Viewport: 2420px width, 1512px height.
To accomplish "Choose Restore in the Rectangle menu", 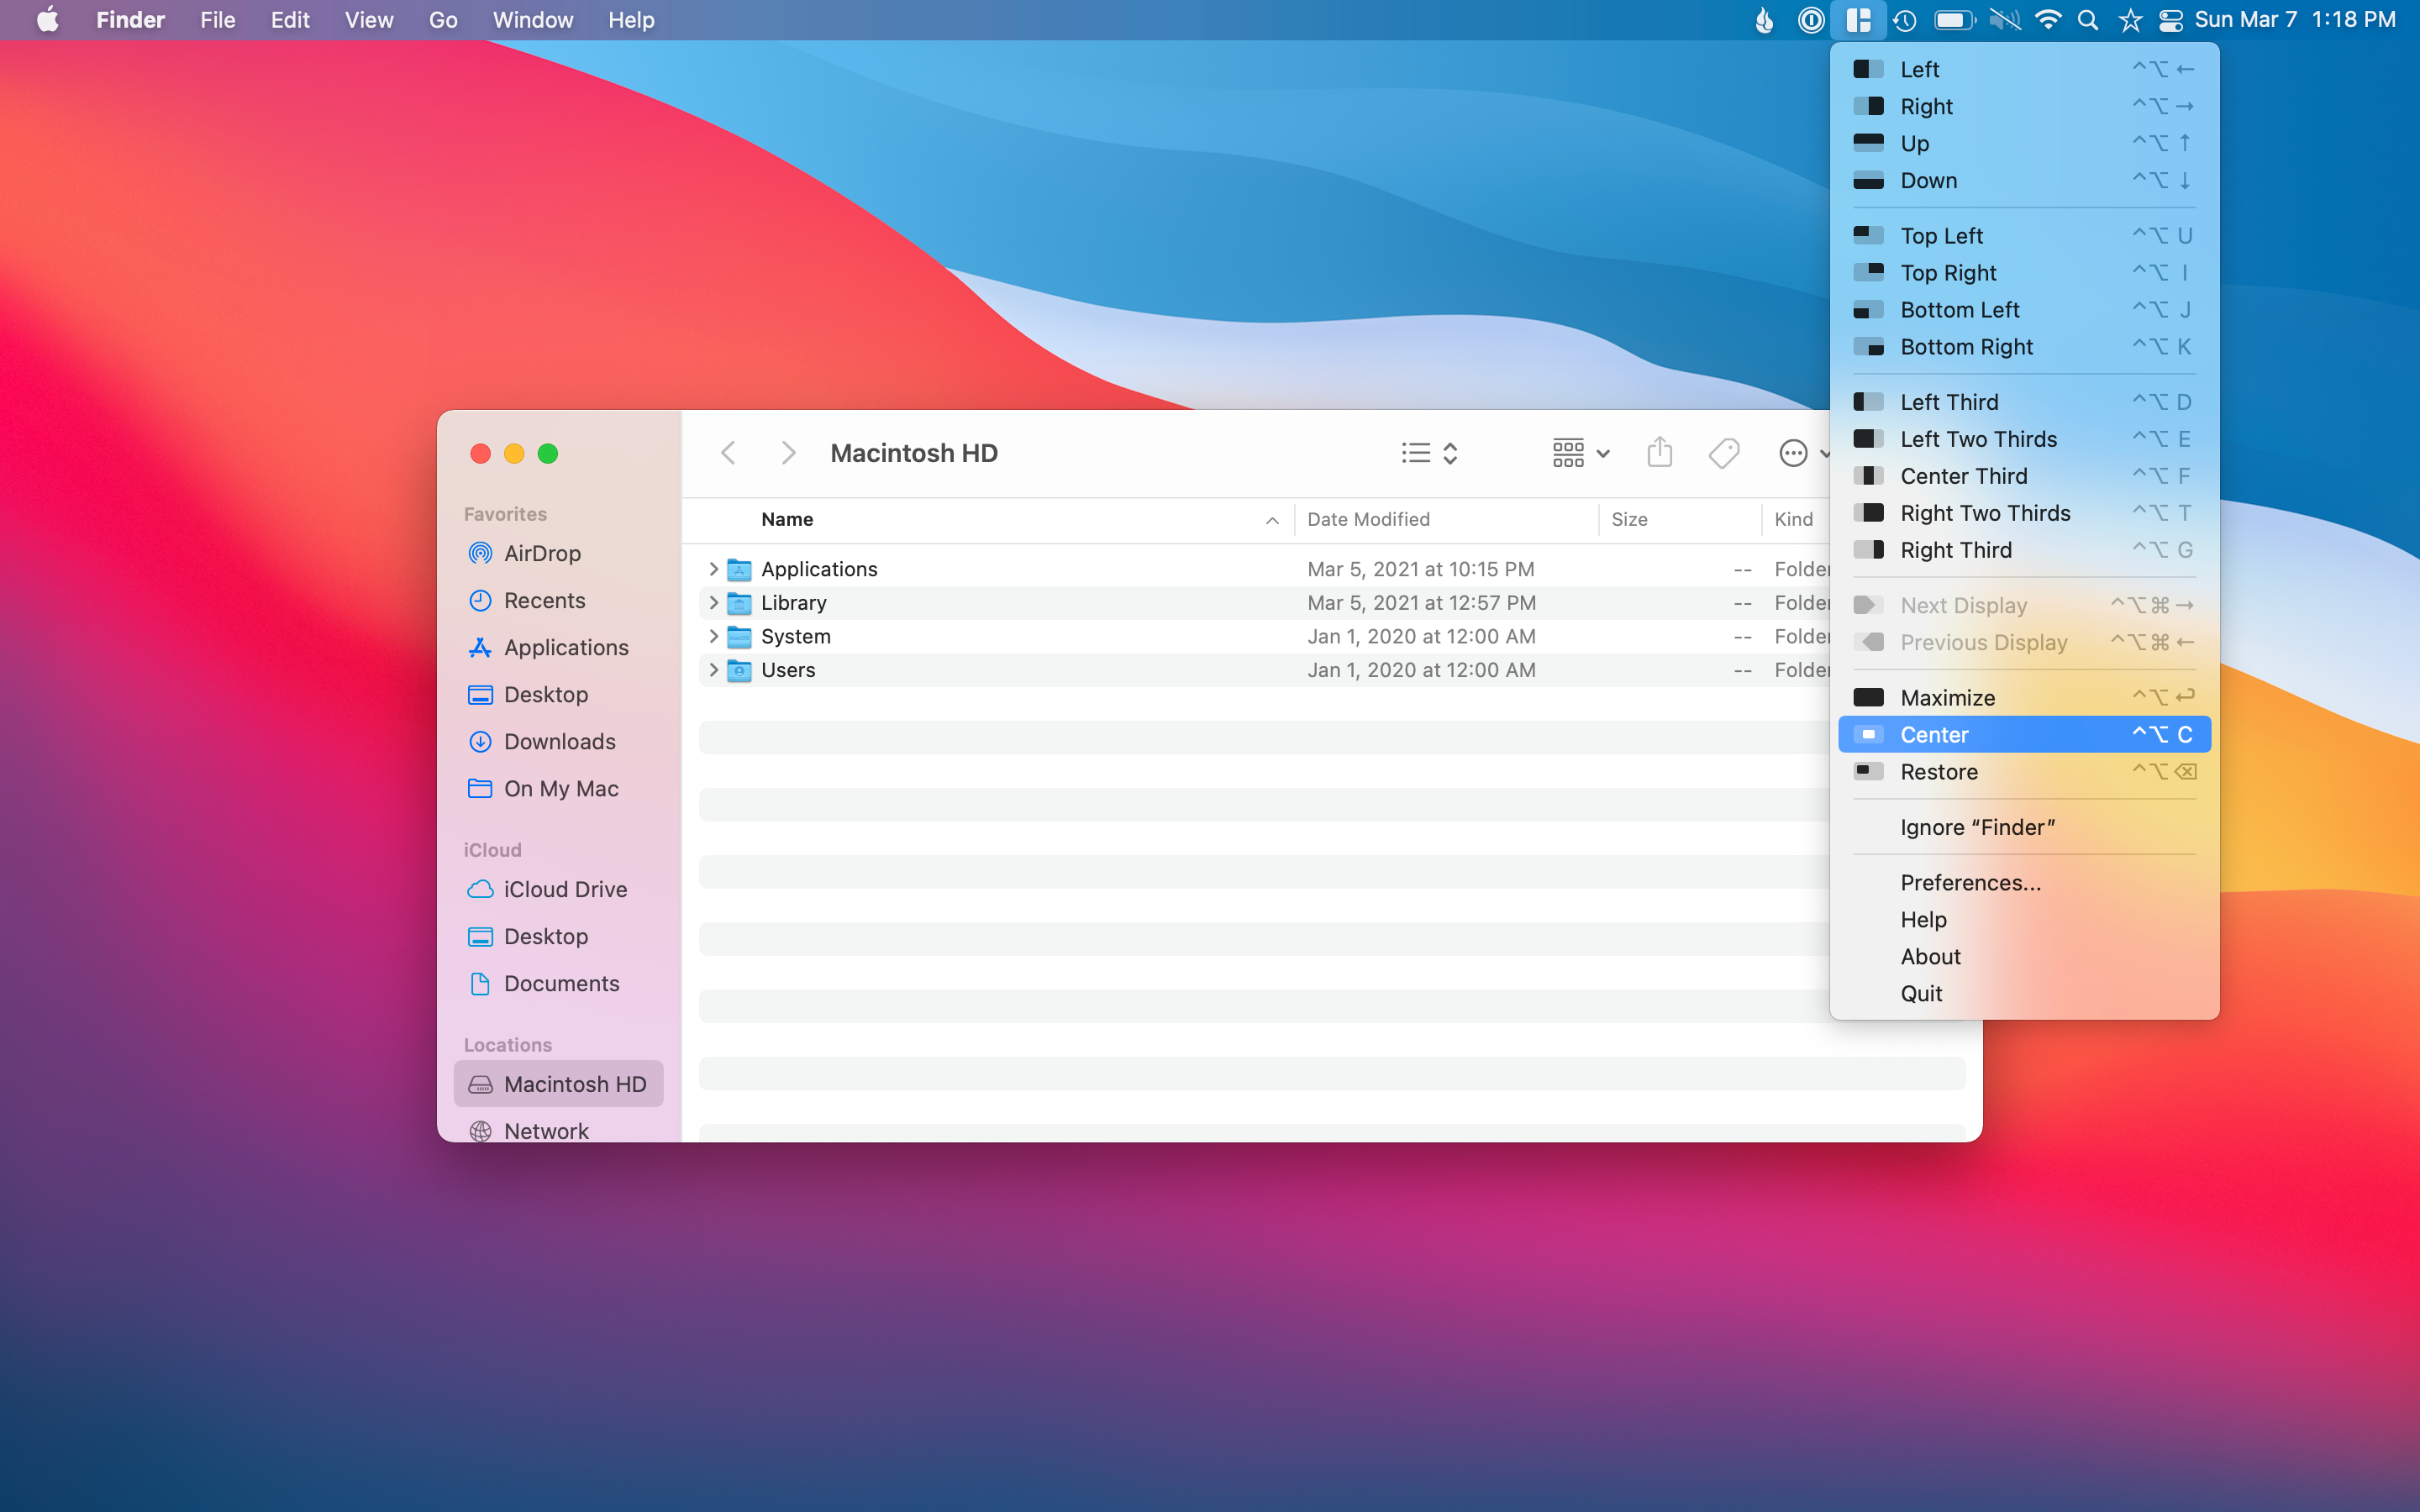I will click(x=2024, y=771).
